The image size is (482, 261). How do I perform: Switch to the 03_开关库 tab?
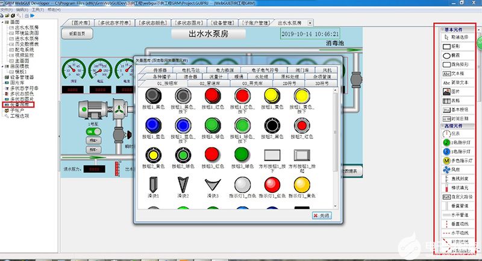(252, 84)
